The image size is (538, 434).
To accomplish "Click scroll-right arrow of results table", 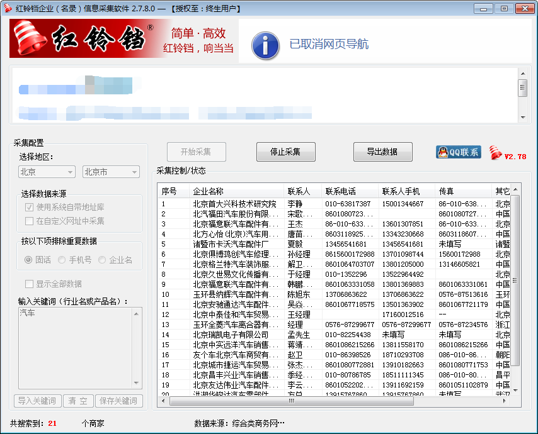I will click(504, 401).
